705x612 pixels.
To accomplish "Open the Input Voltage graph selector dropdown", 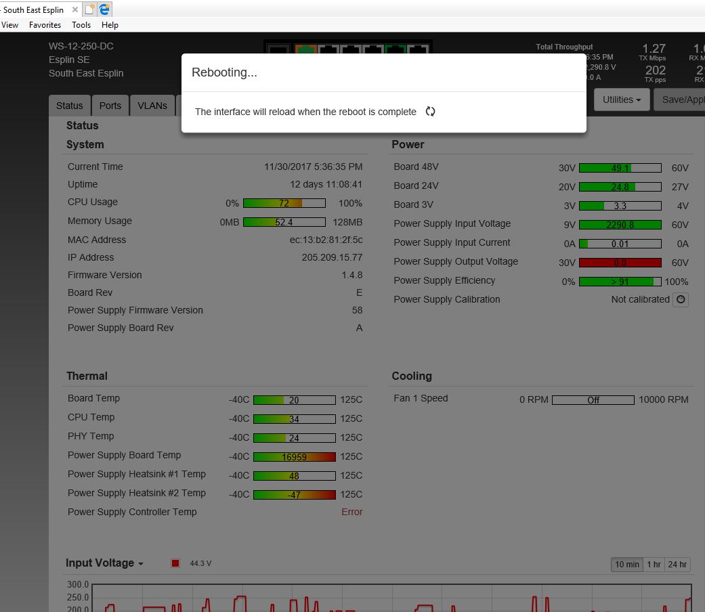I will pyautogui.click(x=104, y=563).
